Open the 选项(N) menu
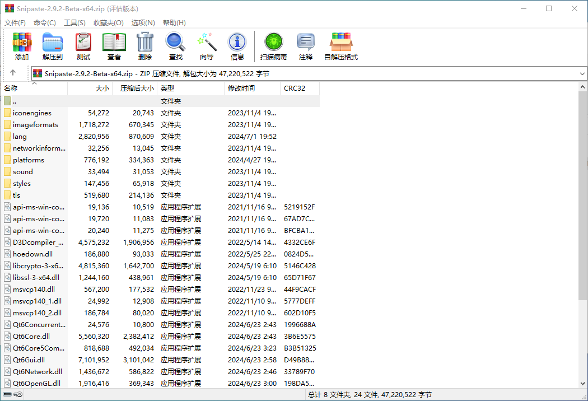588x401 pixels. tap(143, 23)
